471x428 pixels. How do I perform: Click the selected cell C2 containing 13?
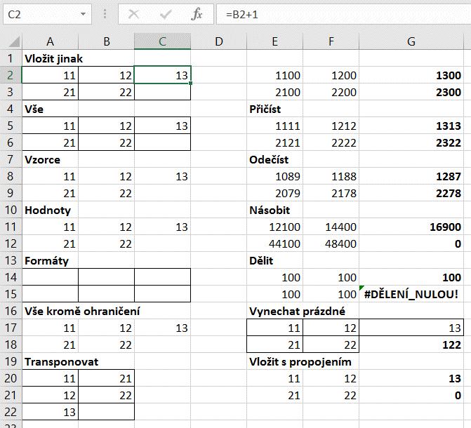point(163,75)
